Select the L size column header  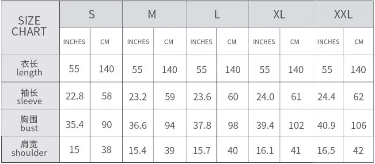[x=217, y=15]
